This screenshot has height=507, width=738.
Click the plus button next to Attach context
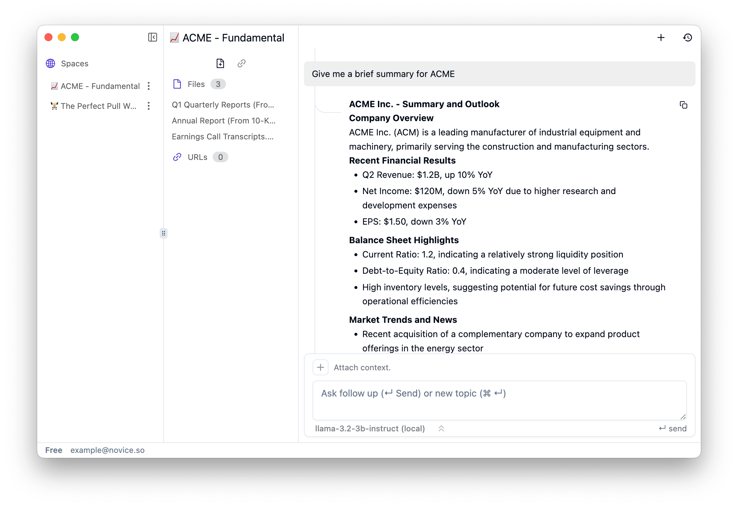point(321,368)
